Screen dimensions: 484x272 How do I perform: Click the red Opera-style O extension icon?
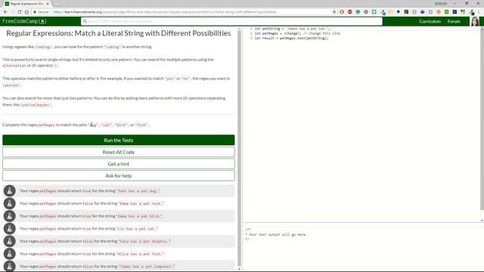click(x=342, y=12)
